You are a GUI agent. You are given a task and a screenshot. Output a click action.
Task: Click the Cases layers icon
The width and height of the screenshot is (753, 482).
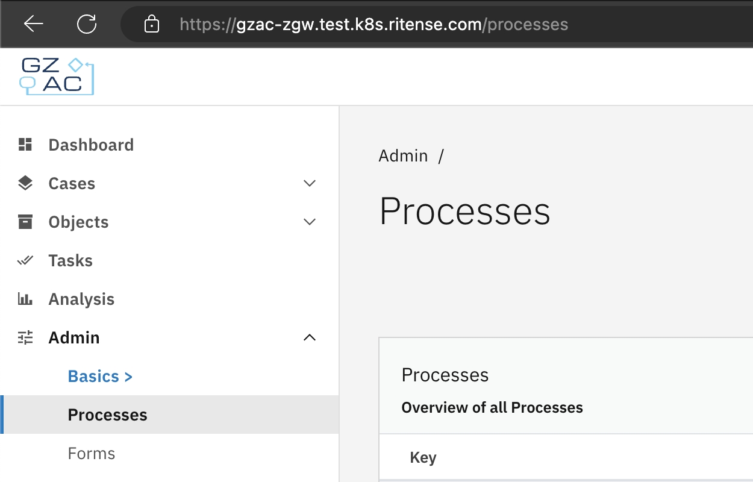click(x=25, y=183)
